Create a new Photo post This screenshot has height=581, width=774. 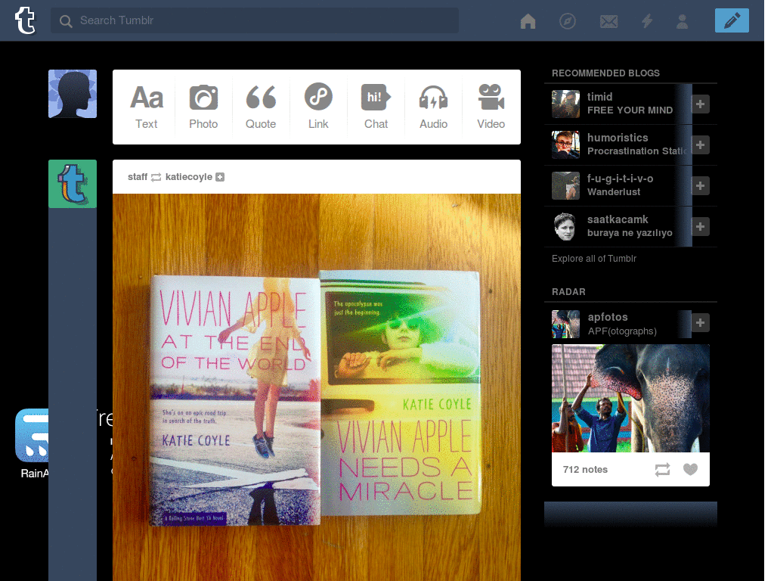tap(203, 107)
